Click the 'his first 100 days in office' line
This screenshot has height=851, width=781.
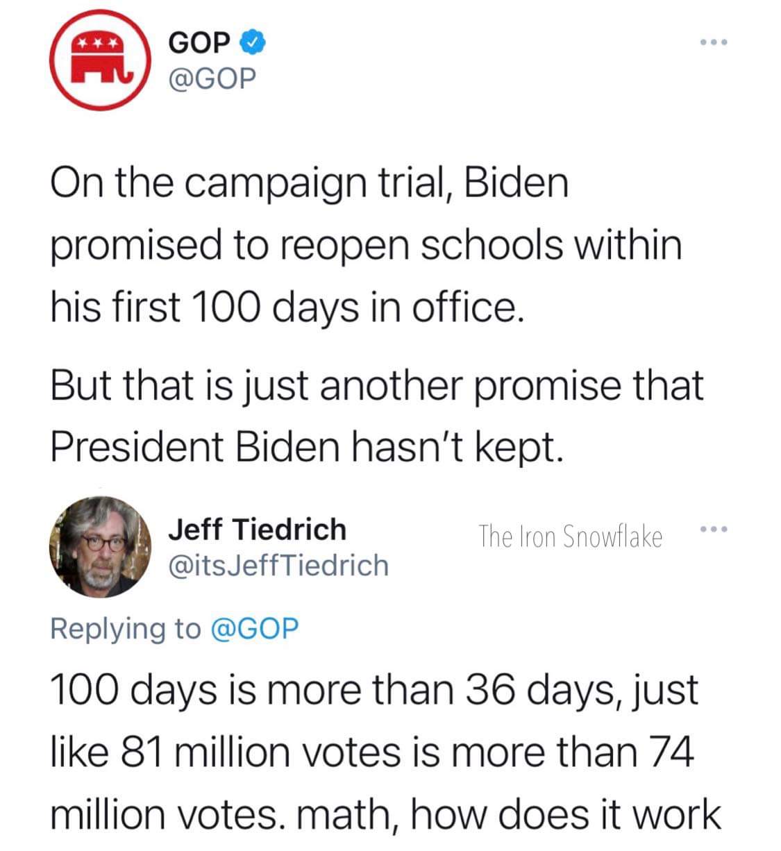pyautogui.click(x=284, y=305)
